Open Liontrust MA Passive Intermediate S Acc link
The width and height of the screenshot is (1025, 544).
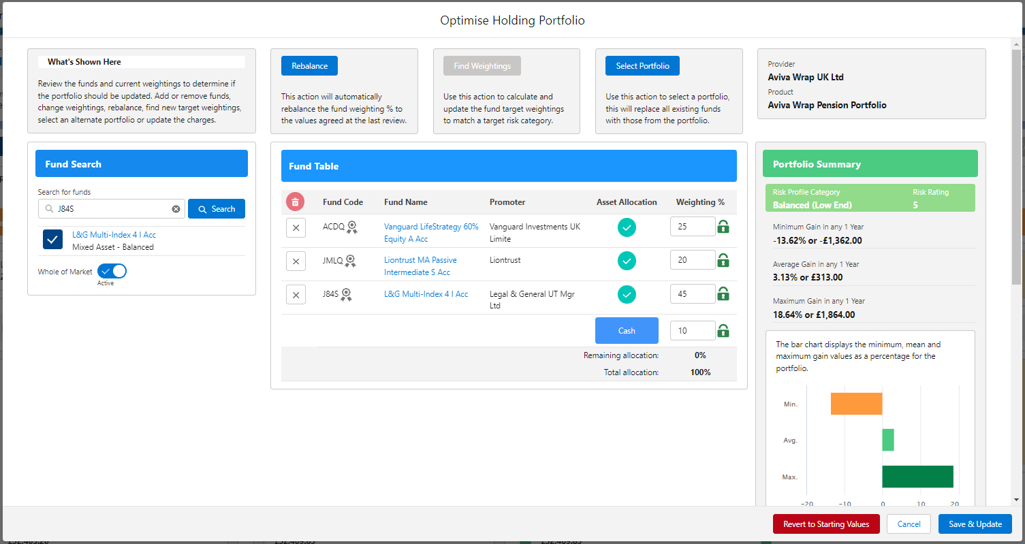pyautogui.click(x=420, y=266)
